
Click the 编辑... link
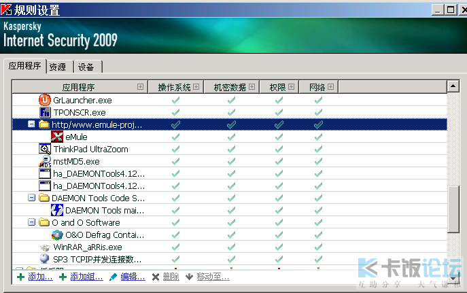(x=133, y=277)
